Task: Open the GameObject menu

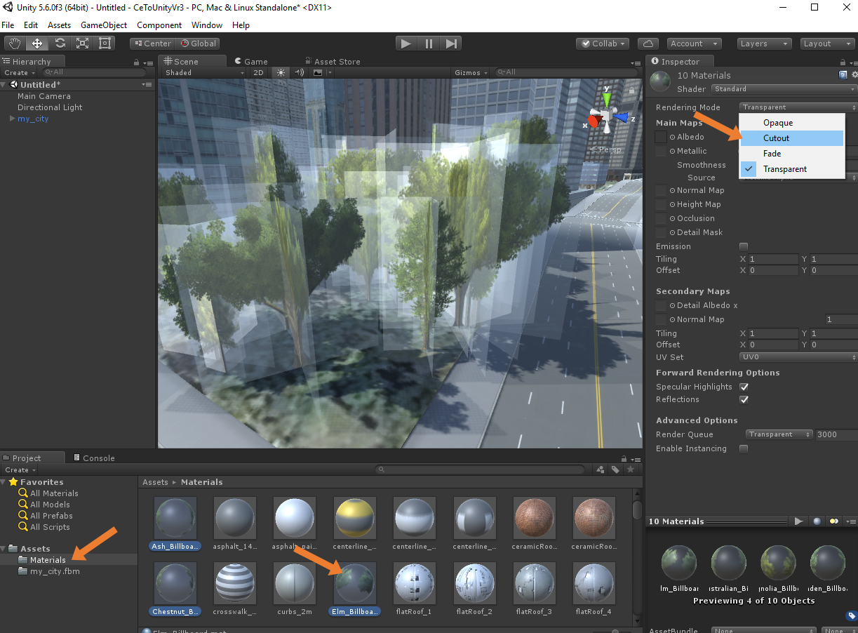Action: click(x=104, y=25)
